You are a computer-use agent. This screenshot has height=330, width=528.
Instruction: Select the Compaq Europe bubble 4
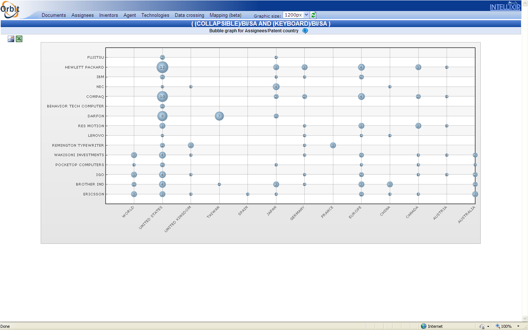tap(361, 97)
